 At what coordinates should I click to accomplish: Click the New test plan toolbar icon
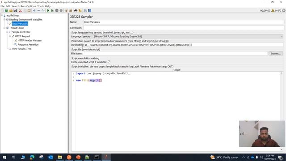point(2,11)
